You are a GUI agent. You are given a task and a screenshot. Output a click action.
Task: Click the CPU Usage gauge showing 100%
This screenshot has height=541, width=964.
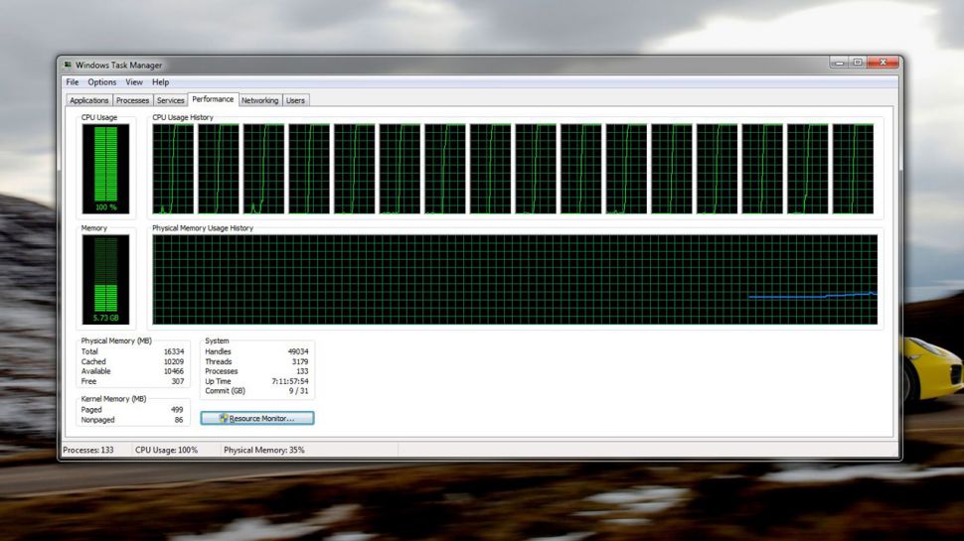[x=105, y=169]
